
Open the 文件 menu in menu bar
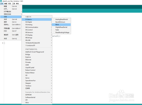(2, 4)
